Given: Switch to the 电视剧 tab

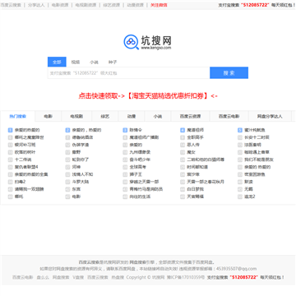Looking at the screenshot, I should click(x=76, y=116).
